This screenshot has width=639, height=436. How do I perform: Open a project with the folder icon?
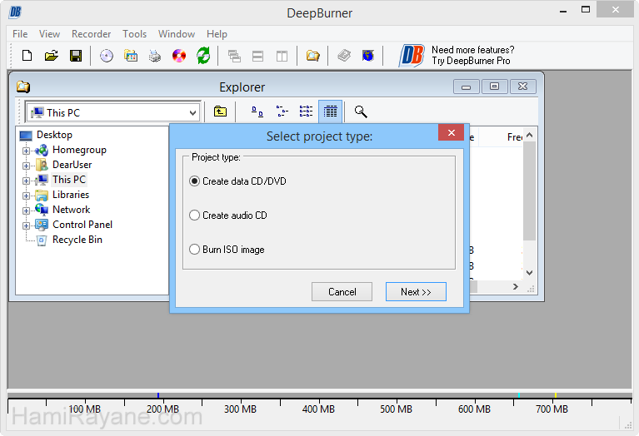click(52, 56)
